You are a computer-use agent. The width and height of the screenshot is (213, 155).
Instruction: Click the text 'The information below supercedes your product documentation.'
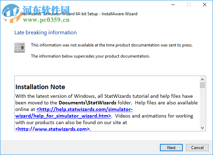coord(90,56)
